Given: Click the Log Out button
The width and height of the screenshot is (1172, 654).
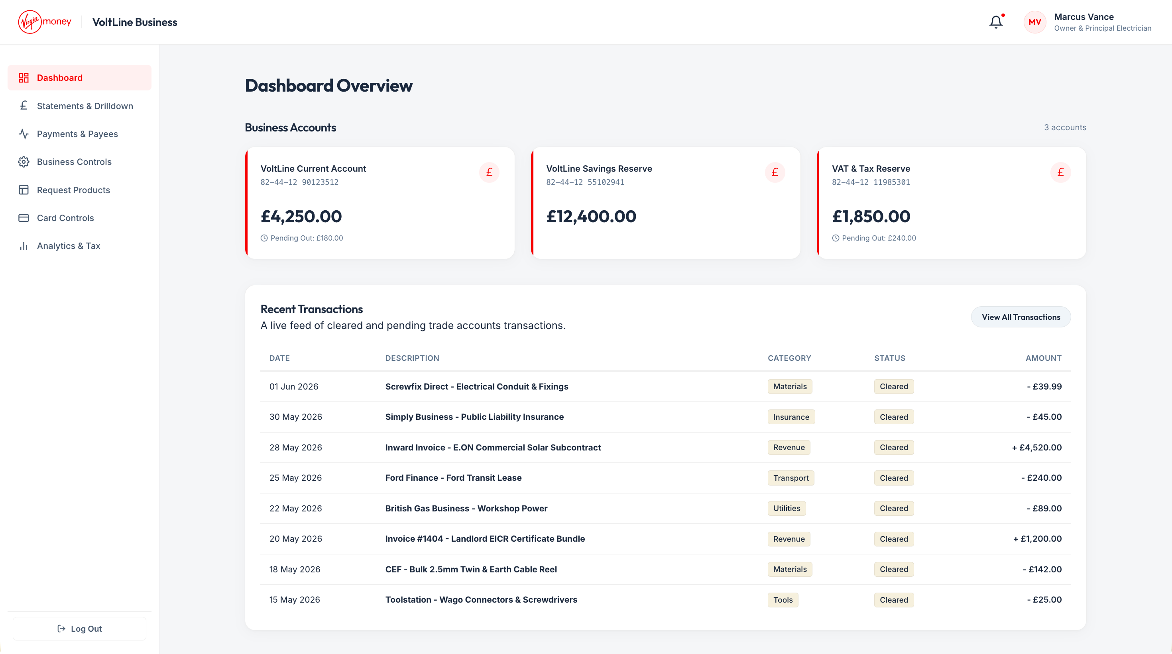Looking at the screenshot, I should tap(80, 629).
